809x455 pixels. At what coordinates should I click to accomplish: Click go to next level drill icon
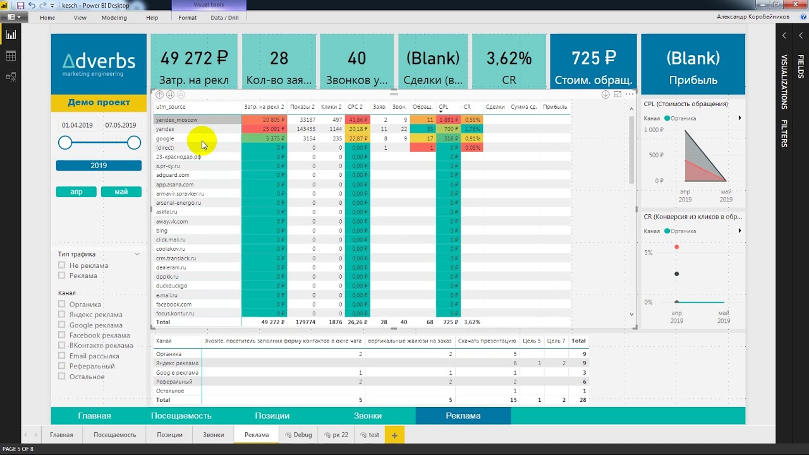click(x=170, y=95)
